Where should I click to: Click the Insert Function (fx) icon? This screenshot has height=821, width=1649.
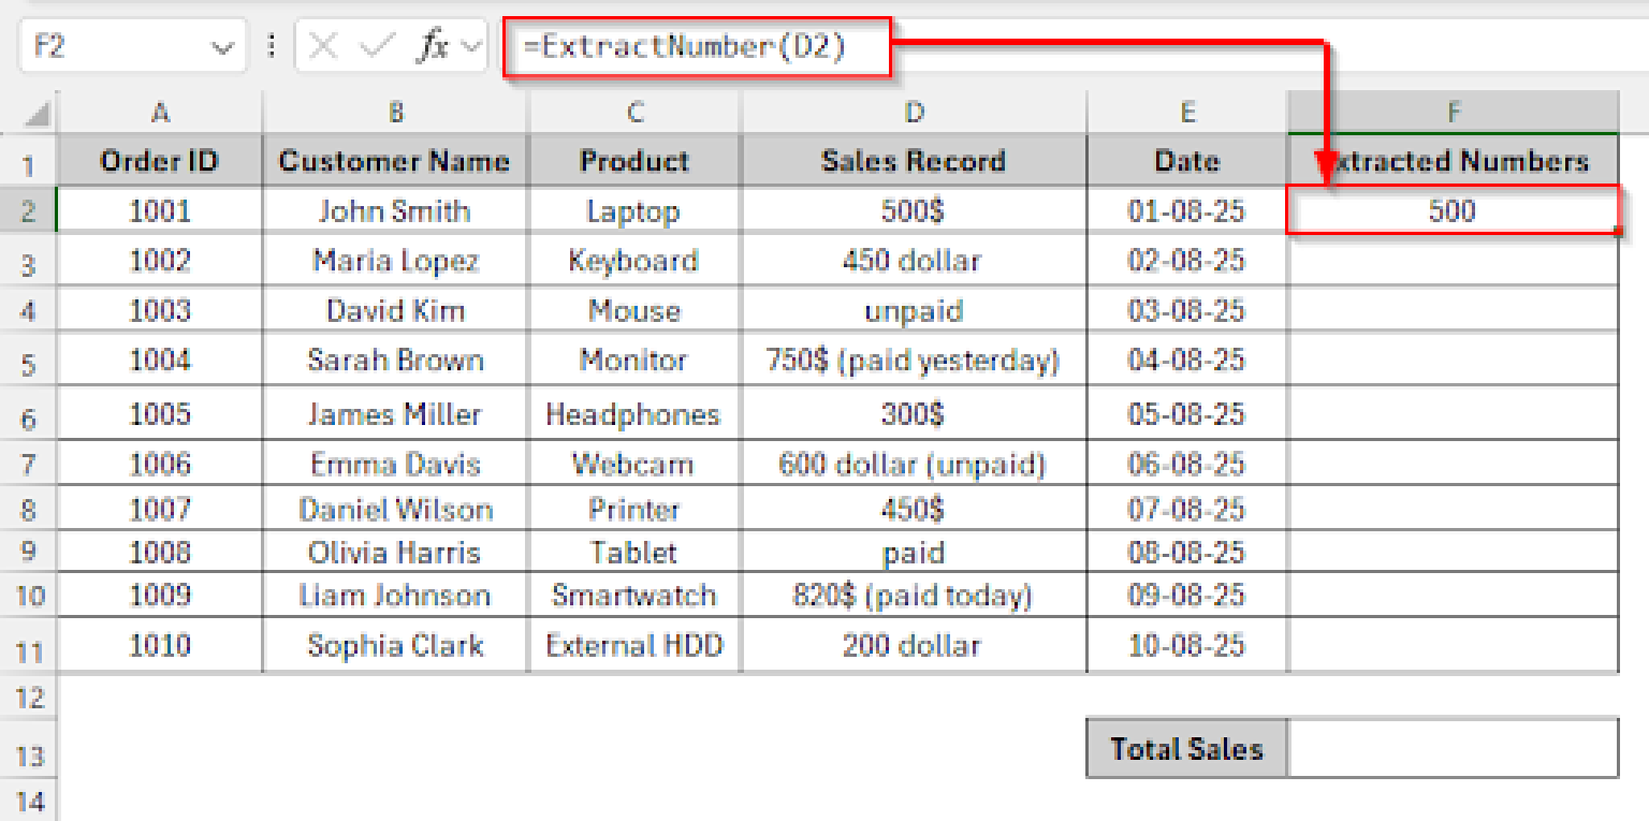coord(432,46)
